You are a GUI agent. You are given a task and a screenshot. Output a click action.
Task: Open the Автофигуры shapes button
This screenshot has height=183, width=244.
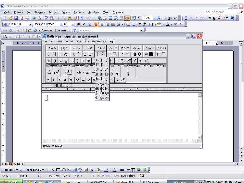(x=35, y=170)
